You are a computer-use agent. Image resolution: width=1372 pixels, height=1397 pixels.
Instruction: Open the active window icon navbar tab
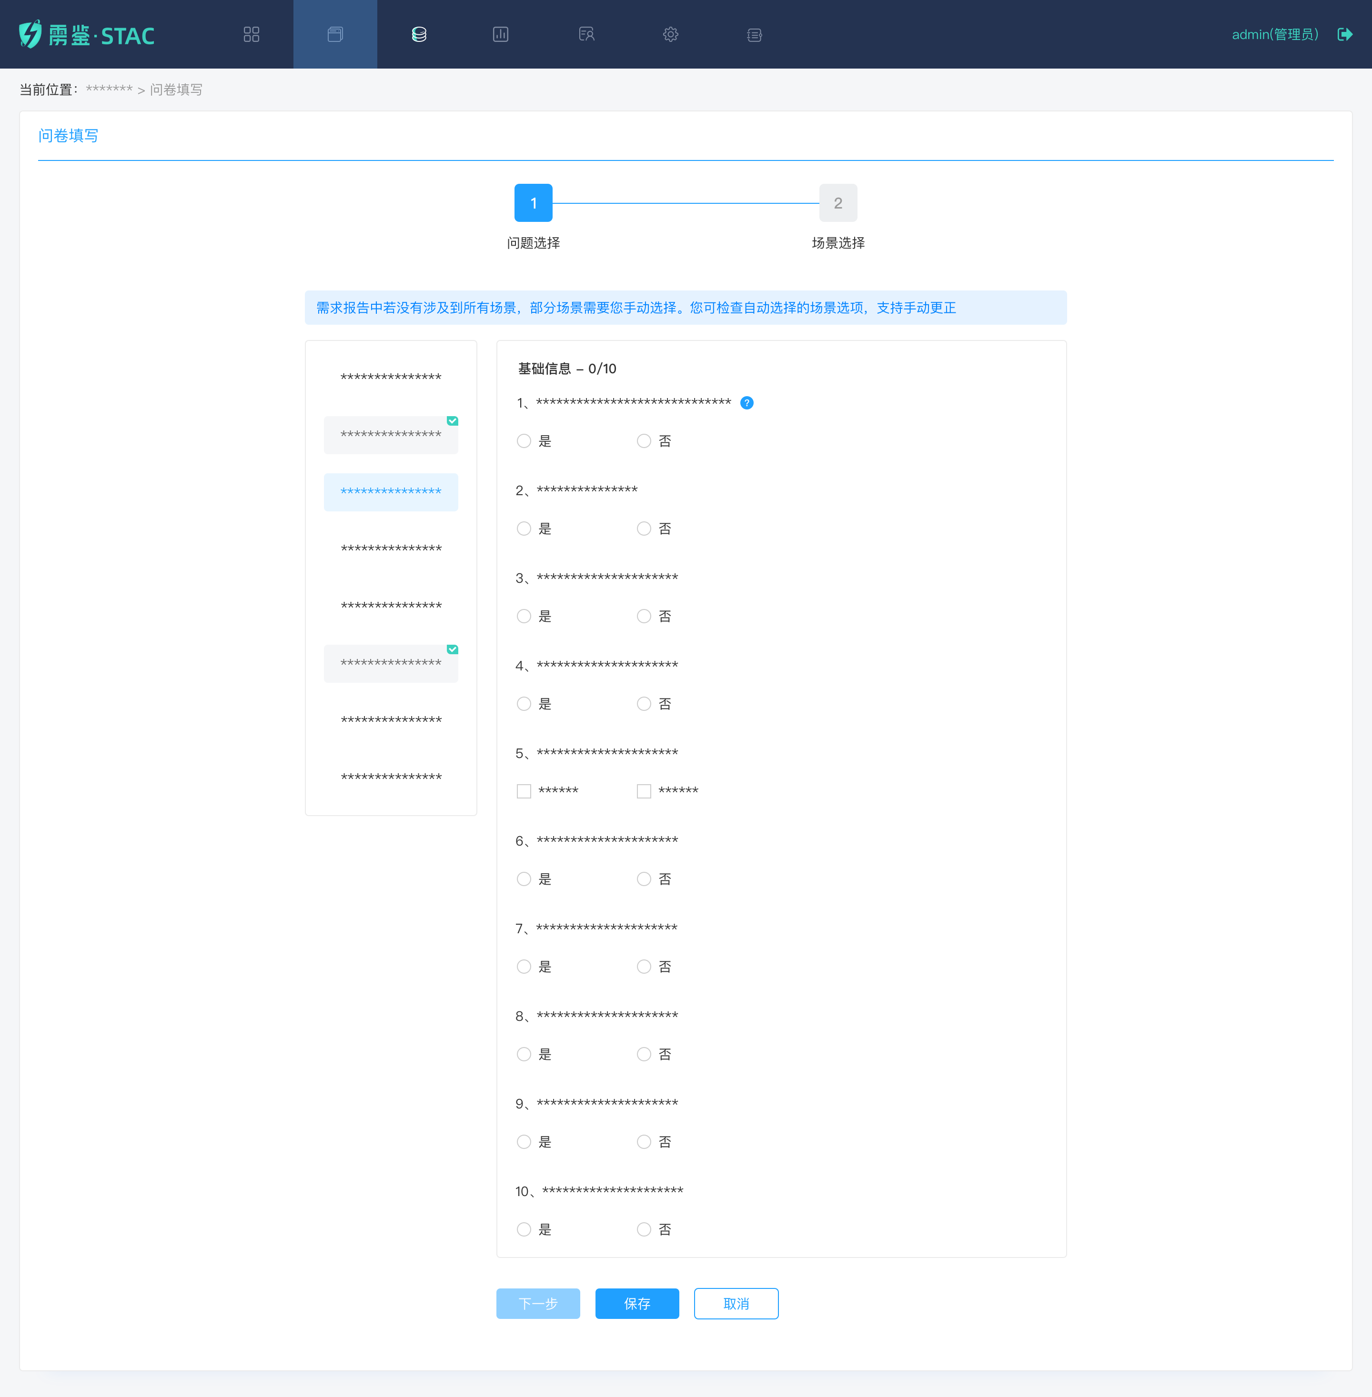(335, 35)
